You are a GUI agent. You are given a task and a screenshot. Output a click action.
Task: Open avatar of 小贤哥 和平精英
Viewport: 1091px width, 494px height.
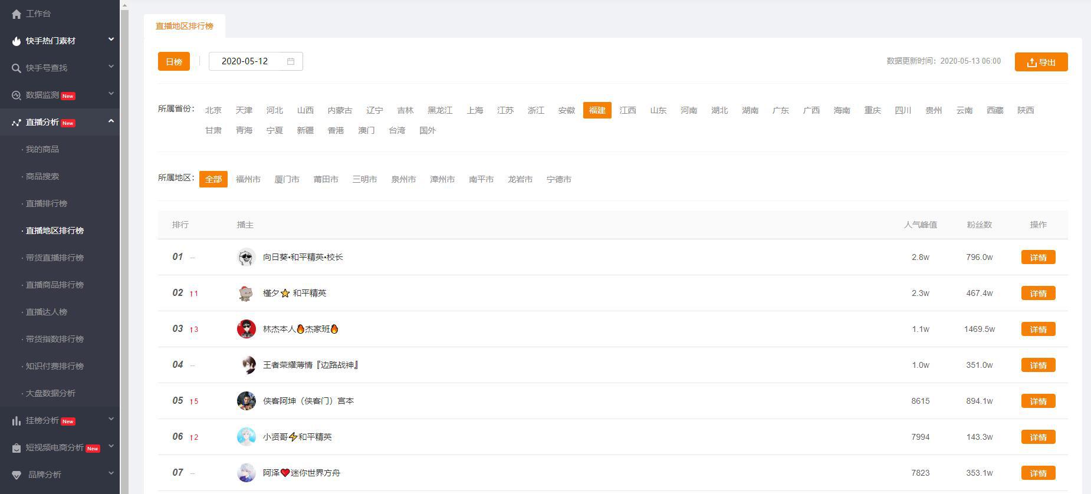(x=246, y=437)
